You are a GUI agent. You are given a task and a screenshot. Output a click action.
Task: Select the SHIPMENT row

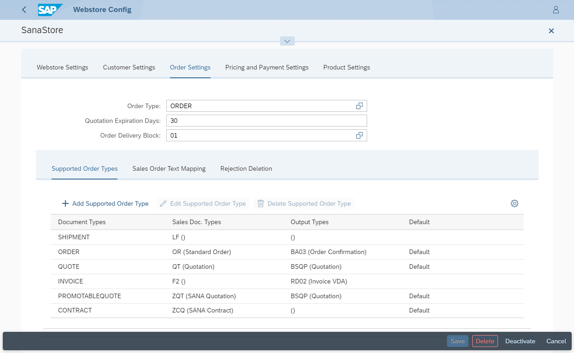(x=287, y=237)
